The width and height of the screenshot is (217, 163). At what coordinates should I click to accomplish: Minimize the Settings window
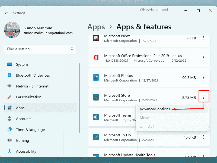pyautogui.click(x=186, y=11)
